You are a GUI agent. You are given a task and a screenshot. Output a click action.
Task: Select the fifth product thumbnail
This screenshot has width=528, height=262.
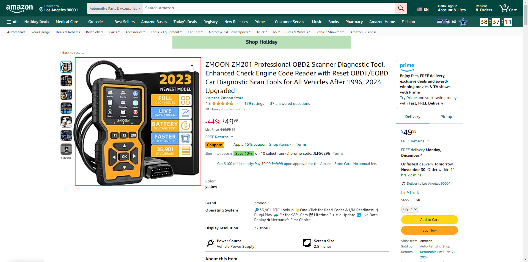pos(66,122)
